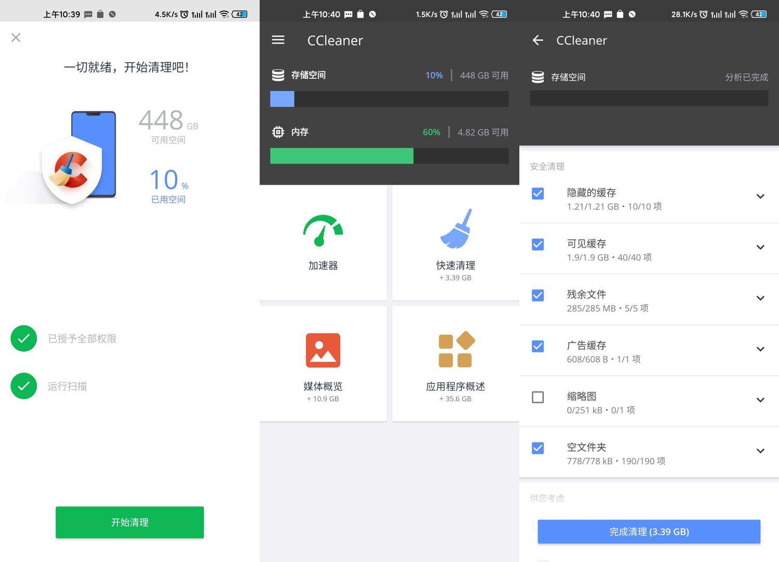Open the hamburger navigation menu

tap(278, 40)
